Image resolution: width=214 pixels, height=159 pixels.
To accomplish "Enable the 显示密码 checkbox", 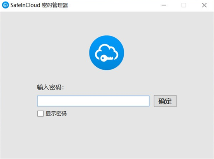I will 40,114.
